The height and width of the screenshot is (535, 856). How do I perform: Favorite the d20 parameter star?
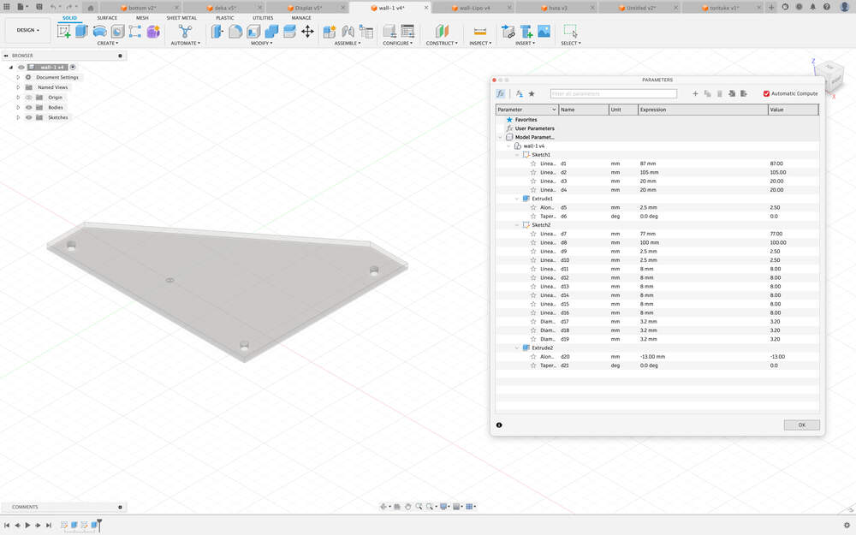533,356
